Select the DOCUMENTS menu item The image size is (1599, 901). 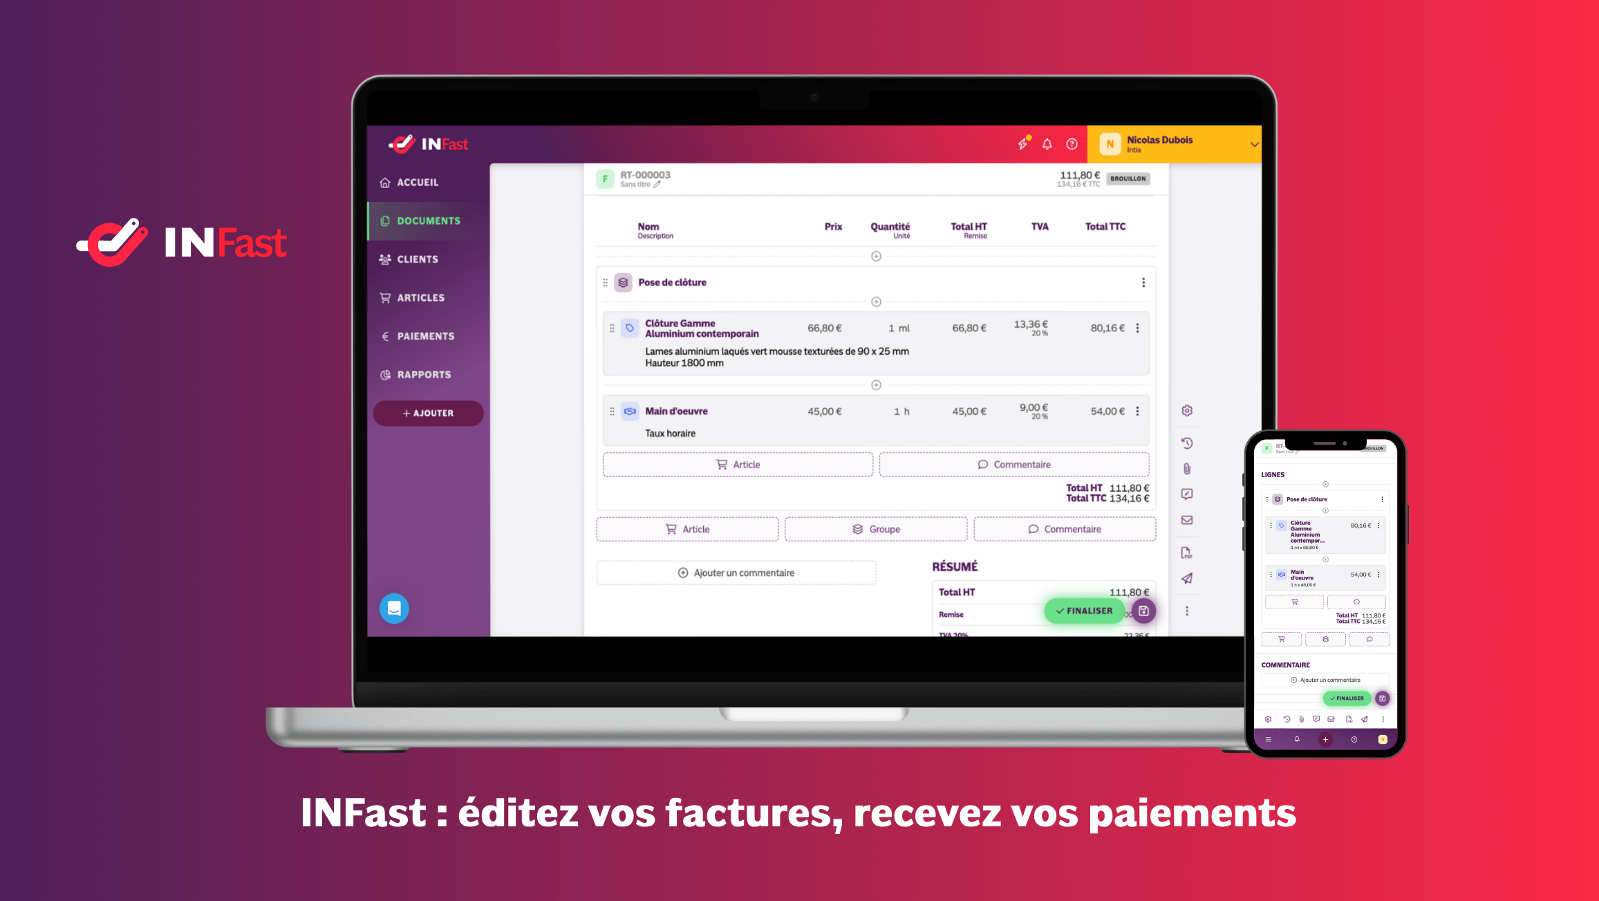pyautogui.click(x=429, y=221)
